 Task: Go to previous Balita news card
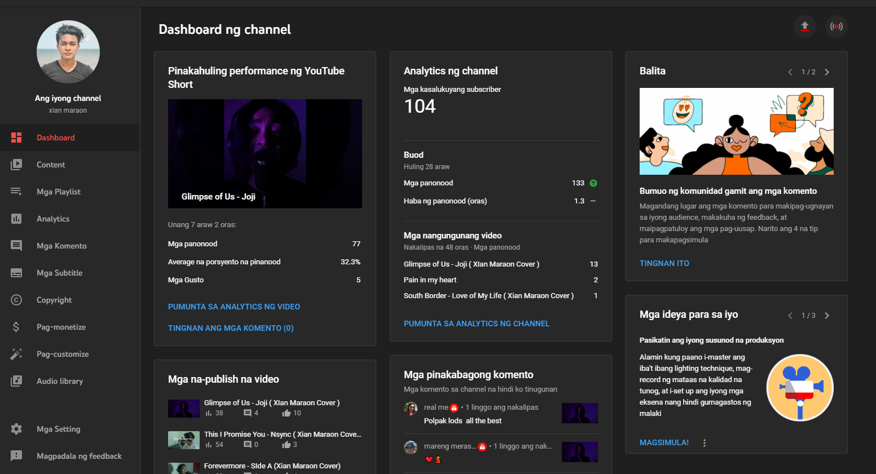click(x=790, y=72)
